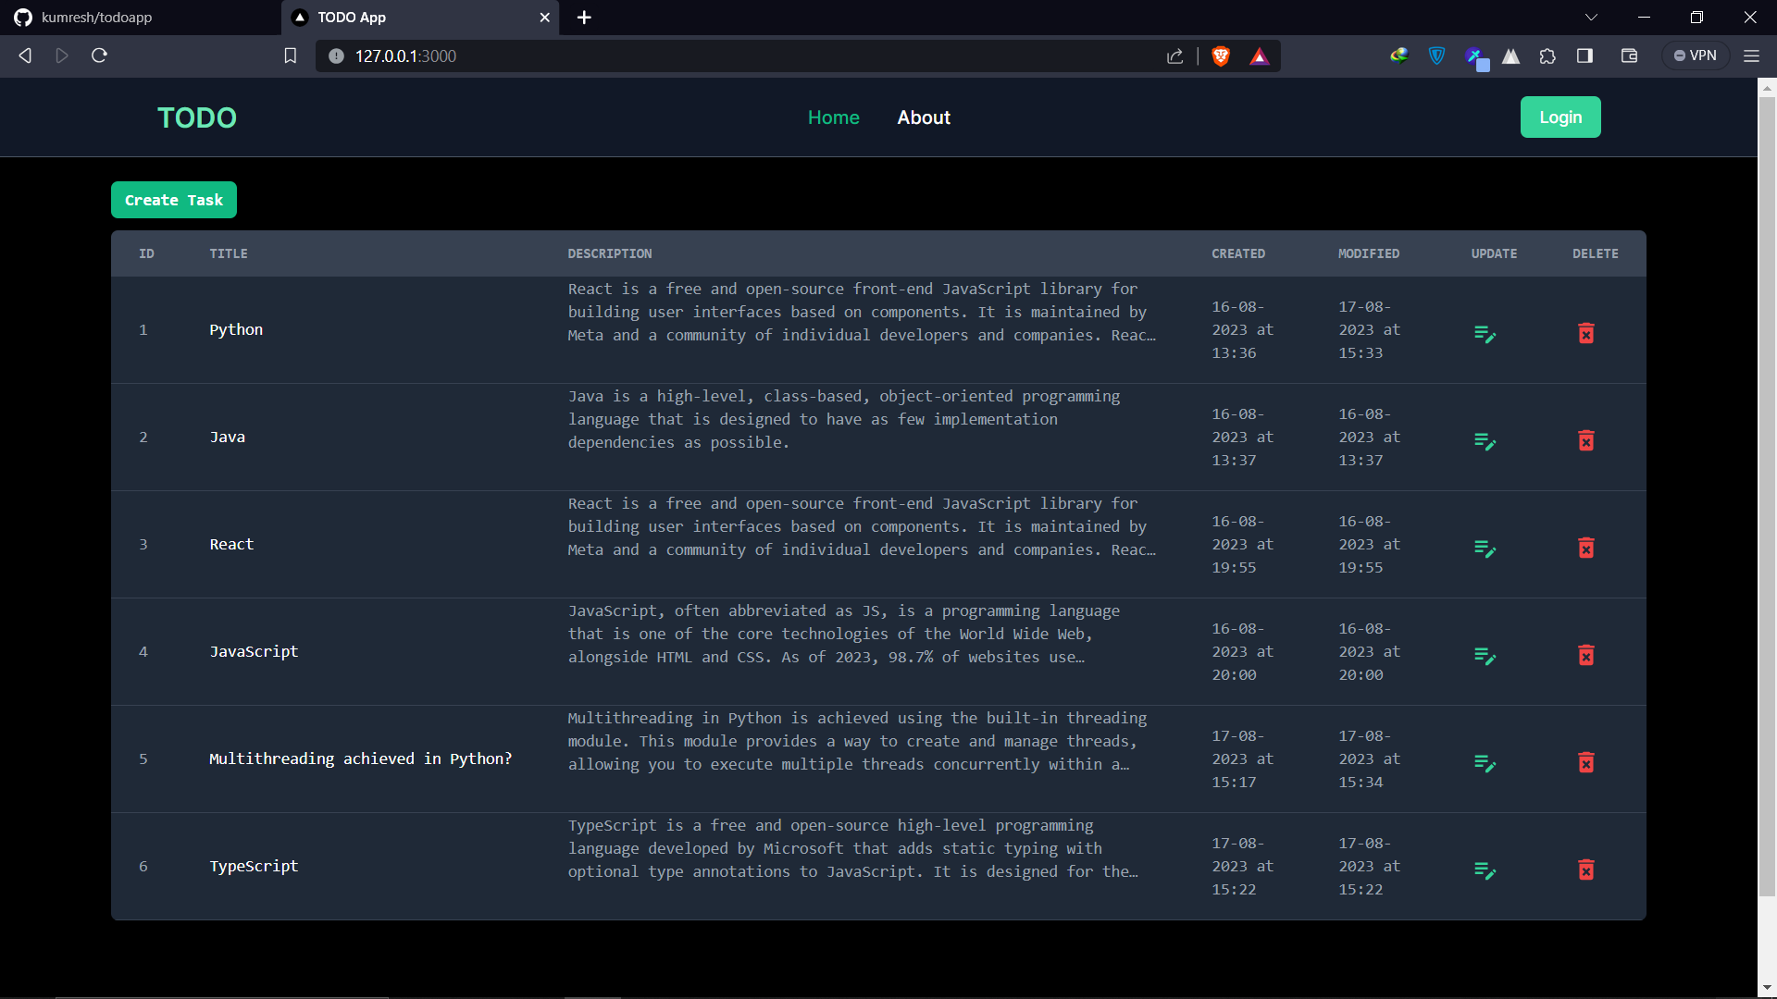Click update icon for the Multithreading task

pyautogui.click(x=1485, y=763)
